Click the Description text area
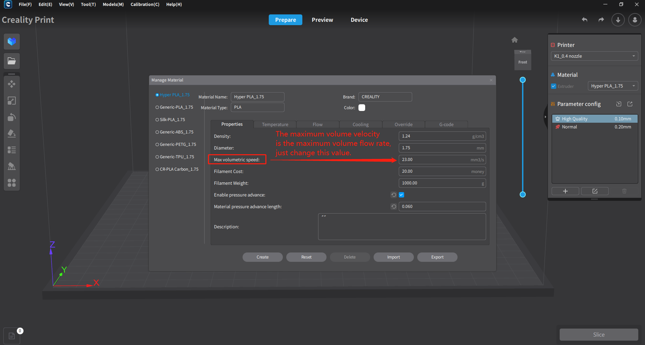Image resolution: width=645 pixels, height=345 pixels. pyautogui.click(x=402, y=227)
